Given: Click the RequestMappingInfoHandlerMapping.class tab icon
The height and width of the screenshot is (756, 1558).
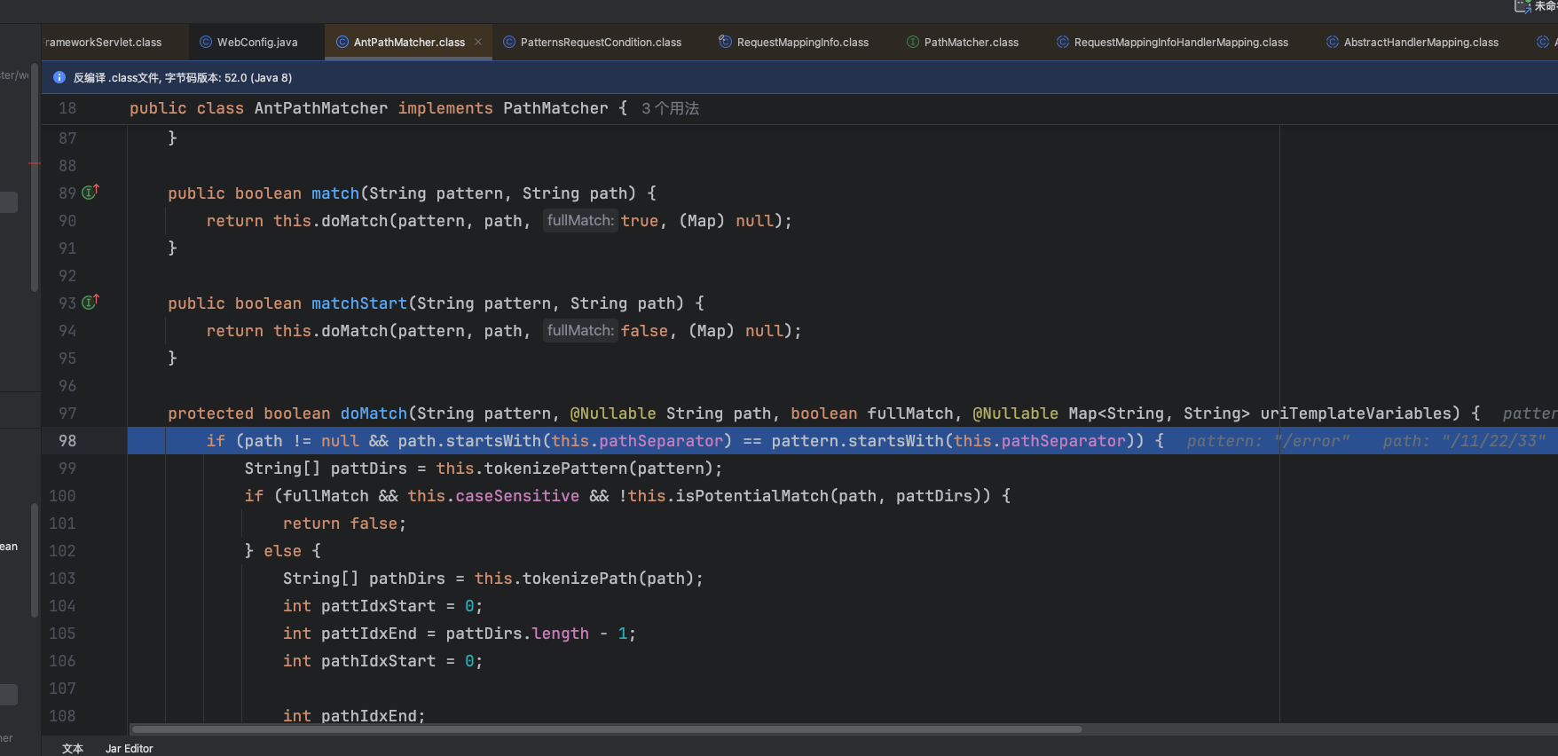Looking at the screenshot, I should tap(1063, 42).
